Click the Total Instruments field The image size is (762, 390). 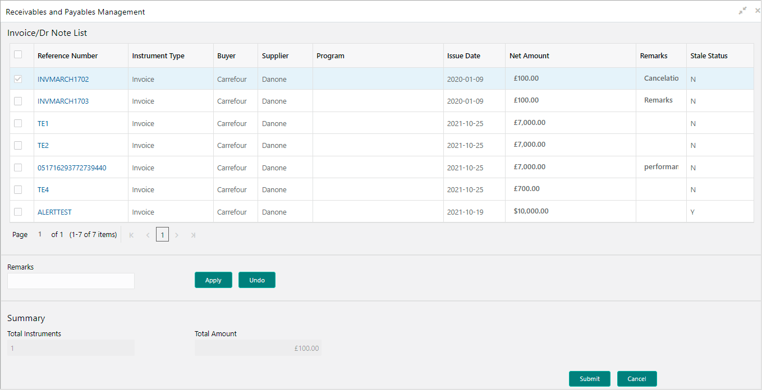tap(71, 348)
